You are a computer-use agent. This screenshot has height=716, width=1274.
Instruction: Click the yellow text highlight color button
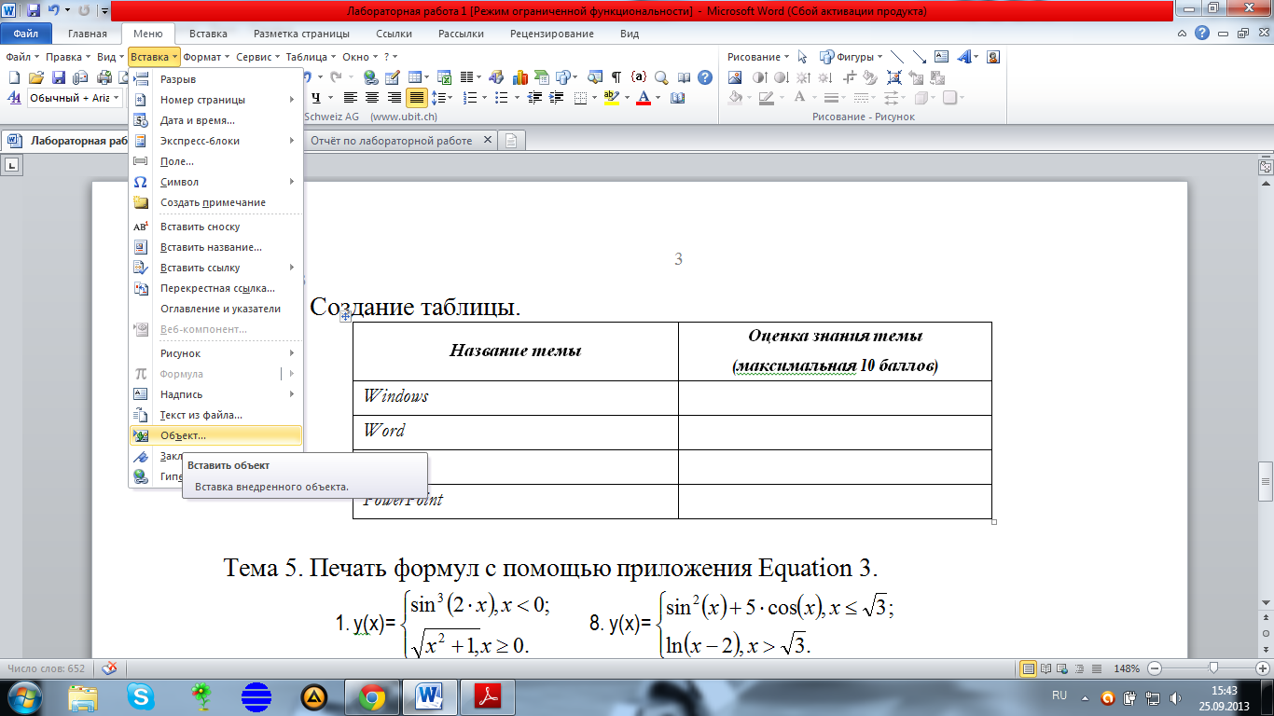click(x=611, y=97)
